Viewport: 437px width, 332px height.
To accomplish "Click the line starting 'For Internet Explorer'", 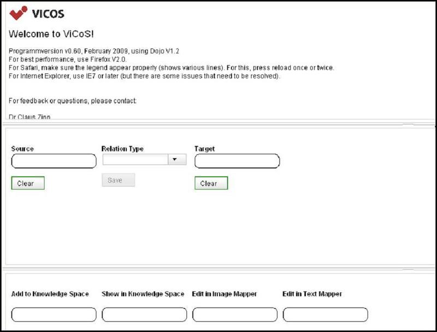I will pos(144,76).
